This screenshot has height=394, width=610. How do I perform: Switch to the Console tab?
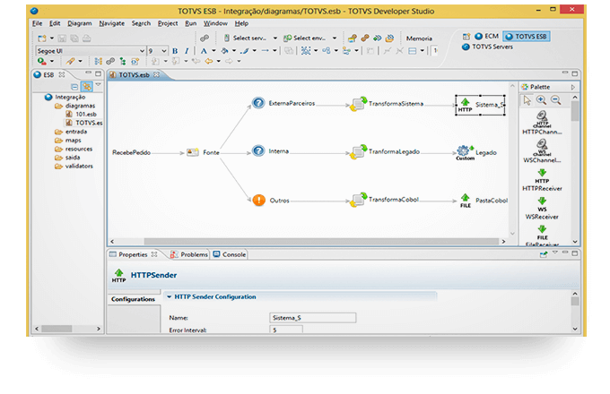tap(230, 254)
